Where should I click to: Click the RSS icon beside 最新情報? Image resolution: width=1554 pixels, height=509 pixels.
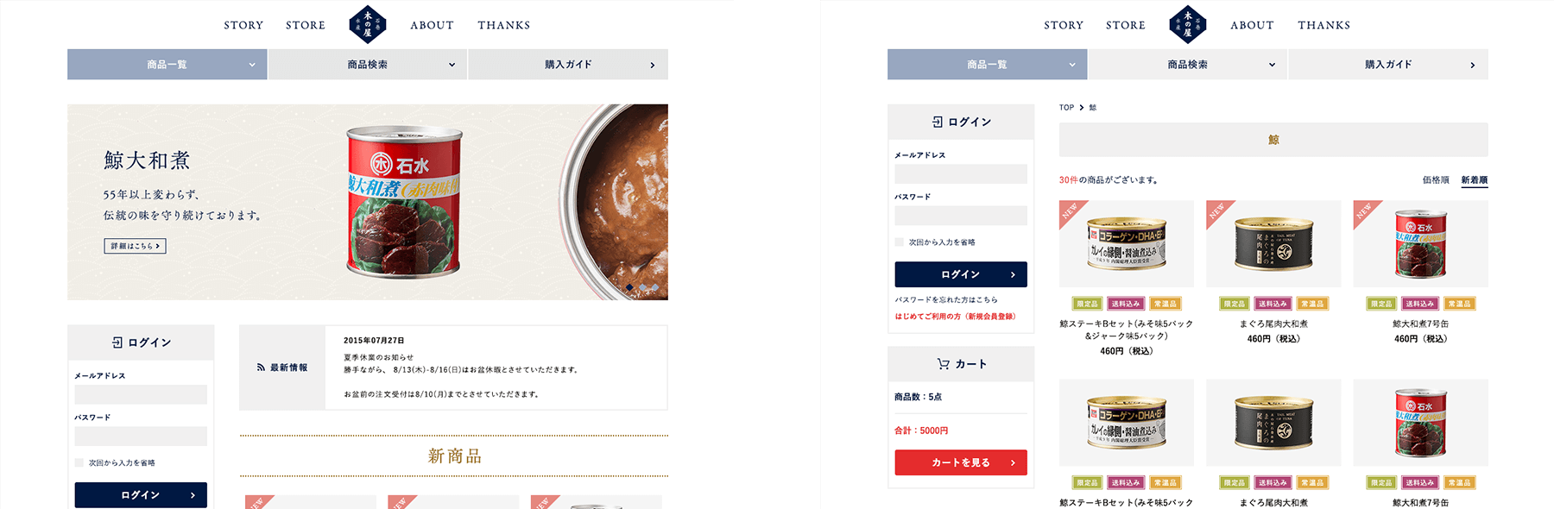[x=261, y=368]
